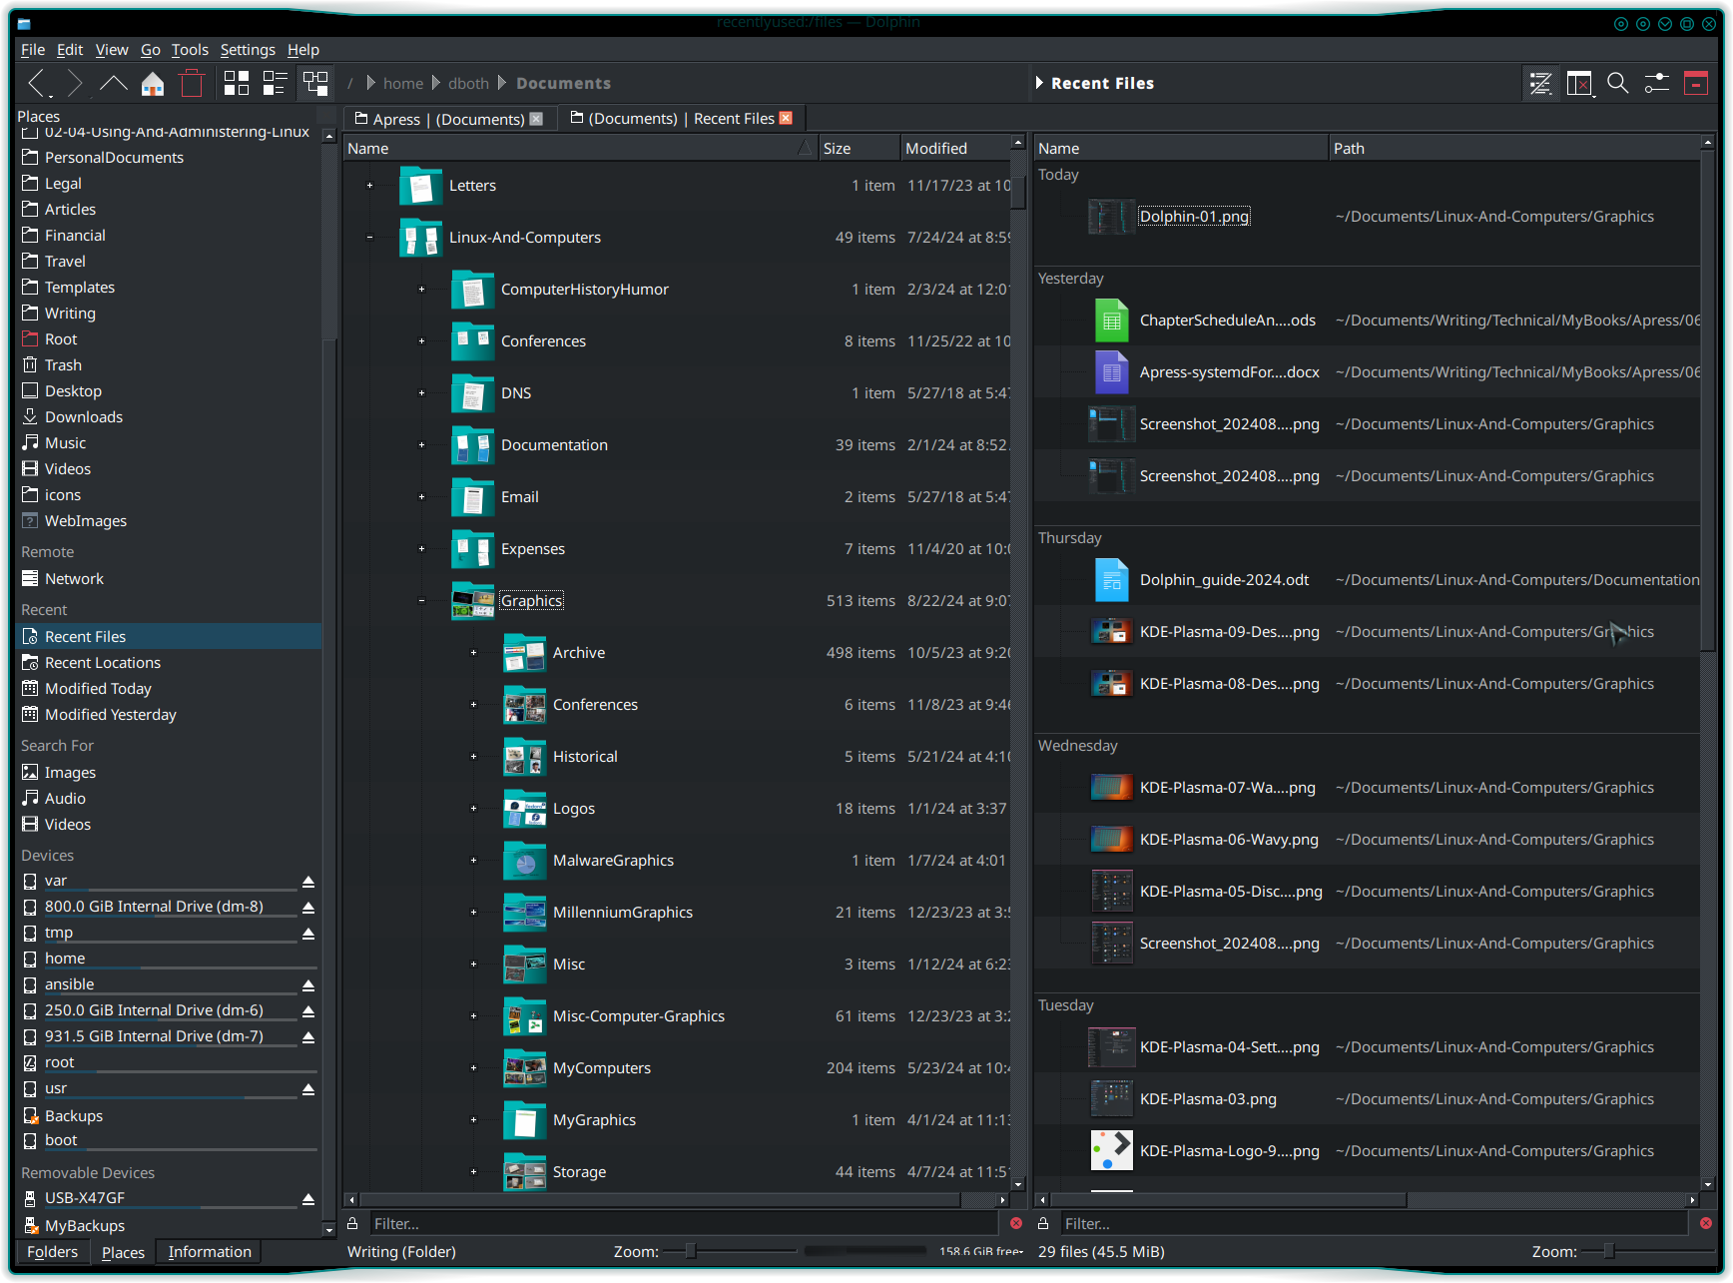Lock the Recent Files filter bar
1733x1283 pixels.
click(x=1043, y=1223)
